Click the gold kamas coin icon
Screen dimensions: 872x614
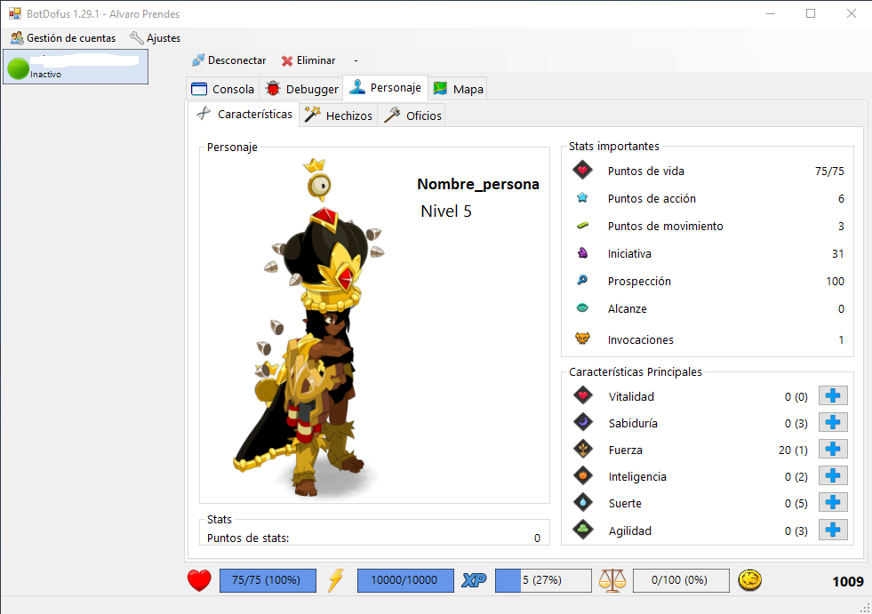click(749, 580)
